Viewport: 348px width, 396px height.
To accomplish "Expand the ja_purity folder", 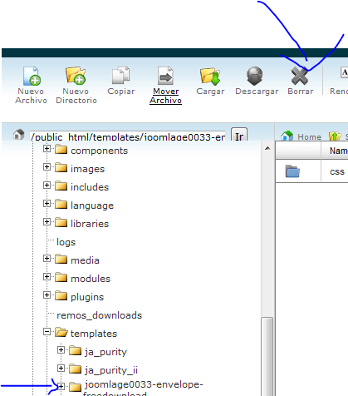I will click(61, 350).
